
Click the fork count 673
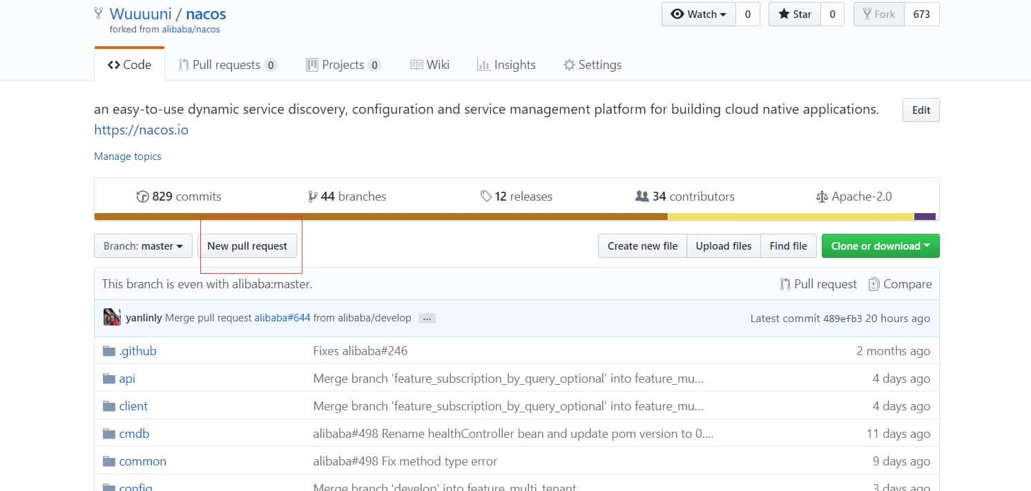[922, 14]
